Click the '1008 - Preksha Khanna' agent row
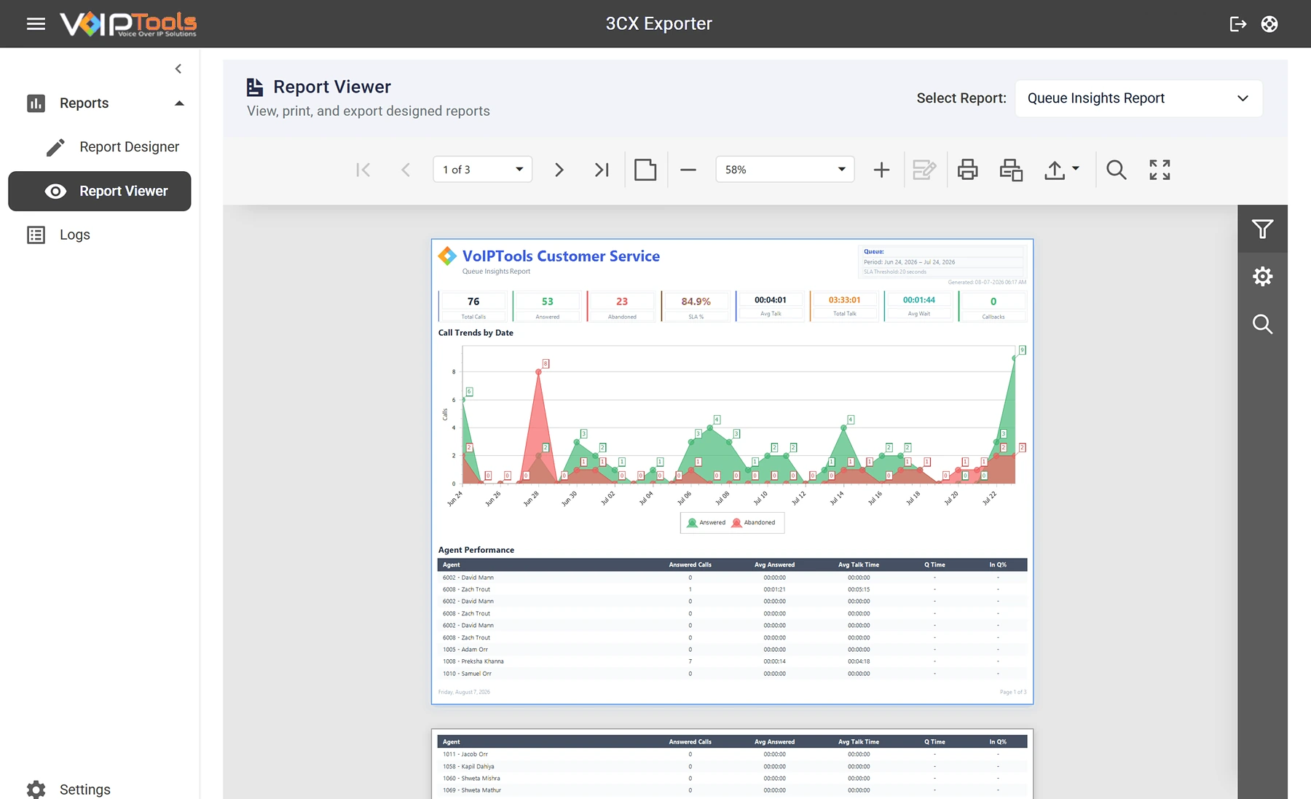 pyautogui.click(x=732, y=661)
